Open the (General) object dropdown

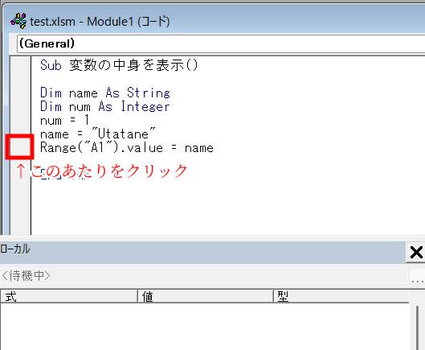click(221, 43)
